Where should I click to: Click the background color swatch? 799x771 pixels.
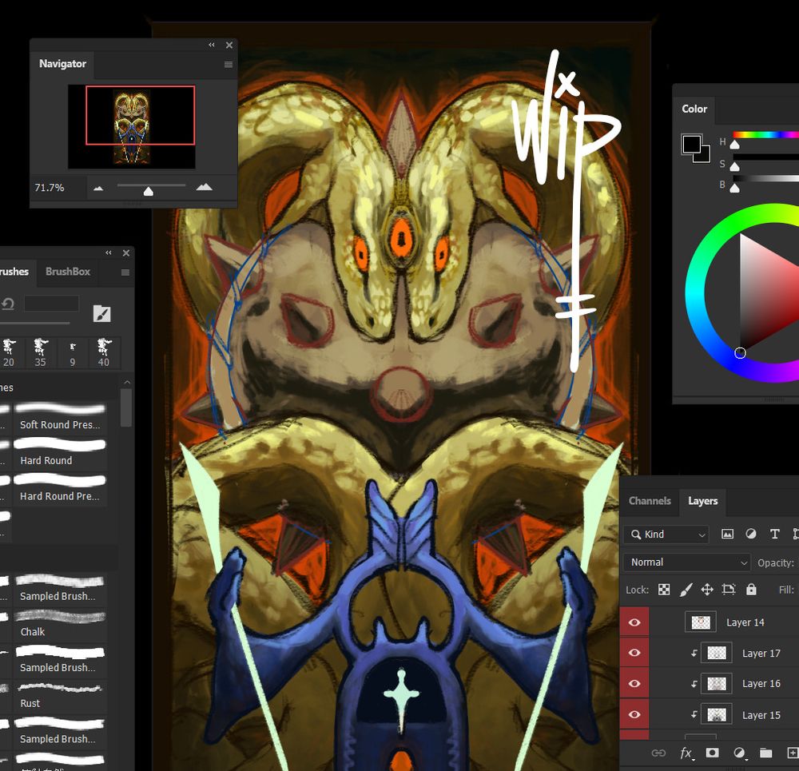(704, 156)
